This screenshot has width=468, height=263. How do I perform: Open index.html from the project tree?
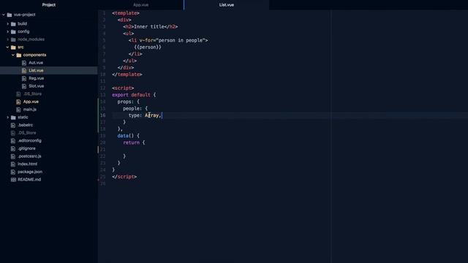28,164
